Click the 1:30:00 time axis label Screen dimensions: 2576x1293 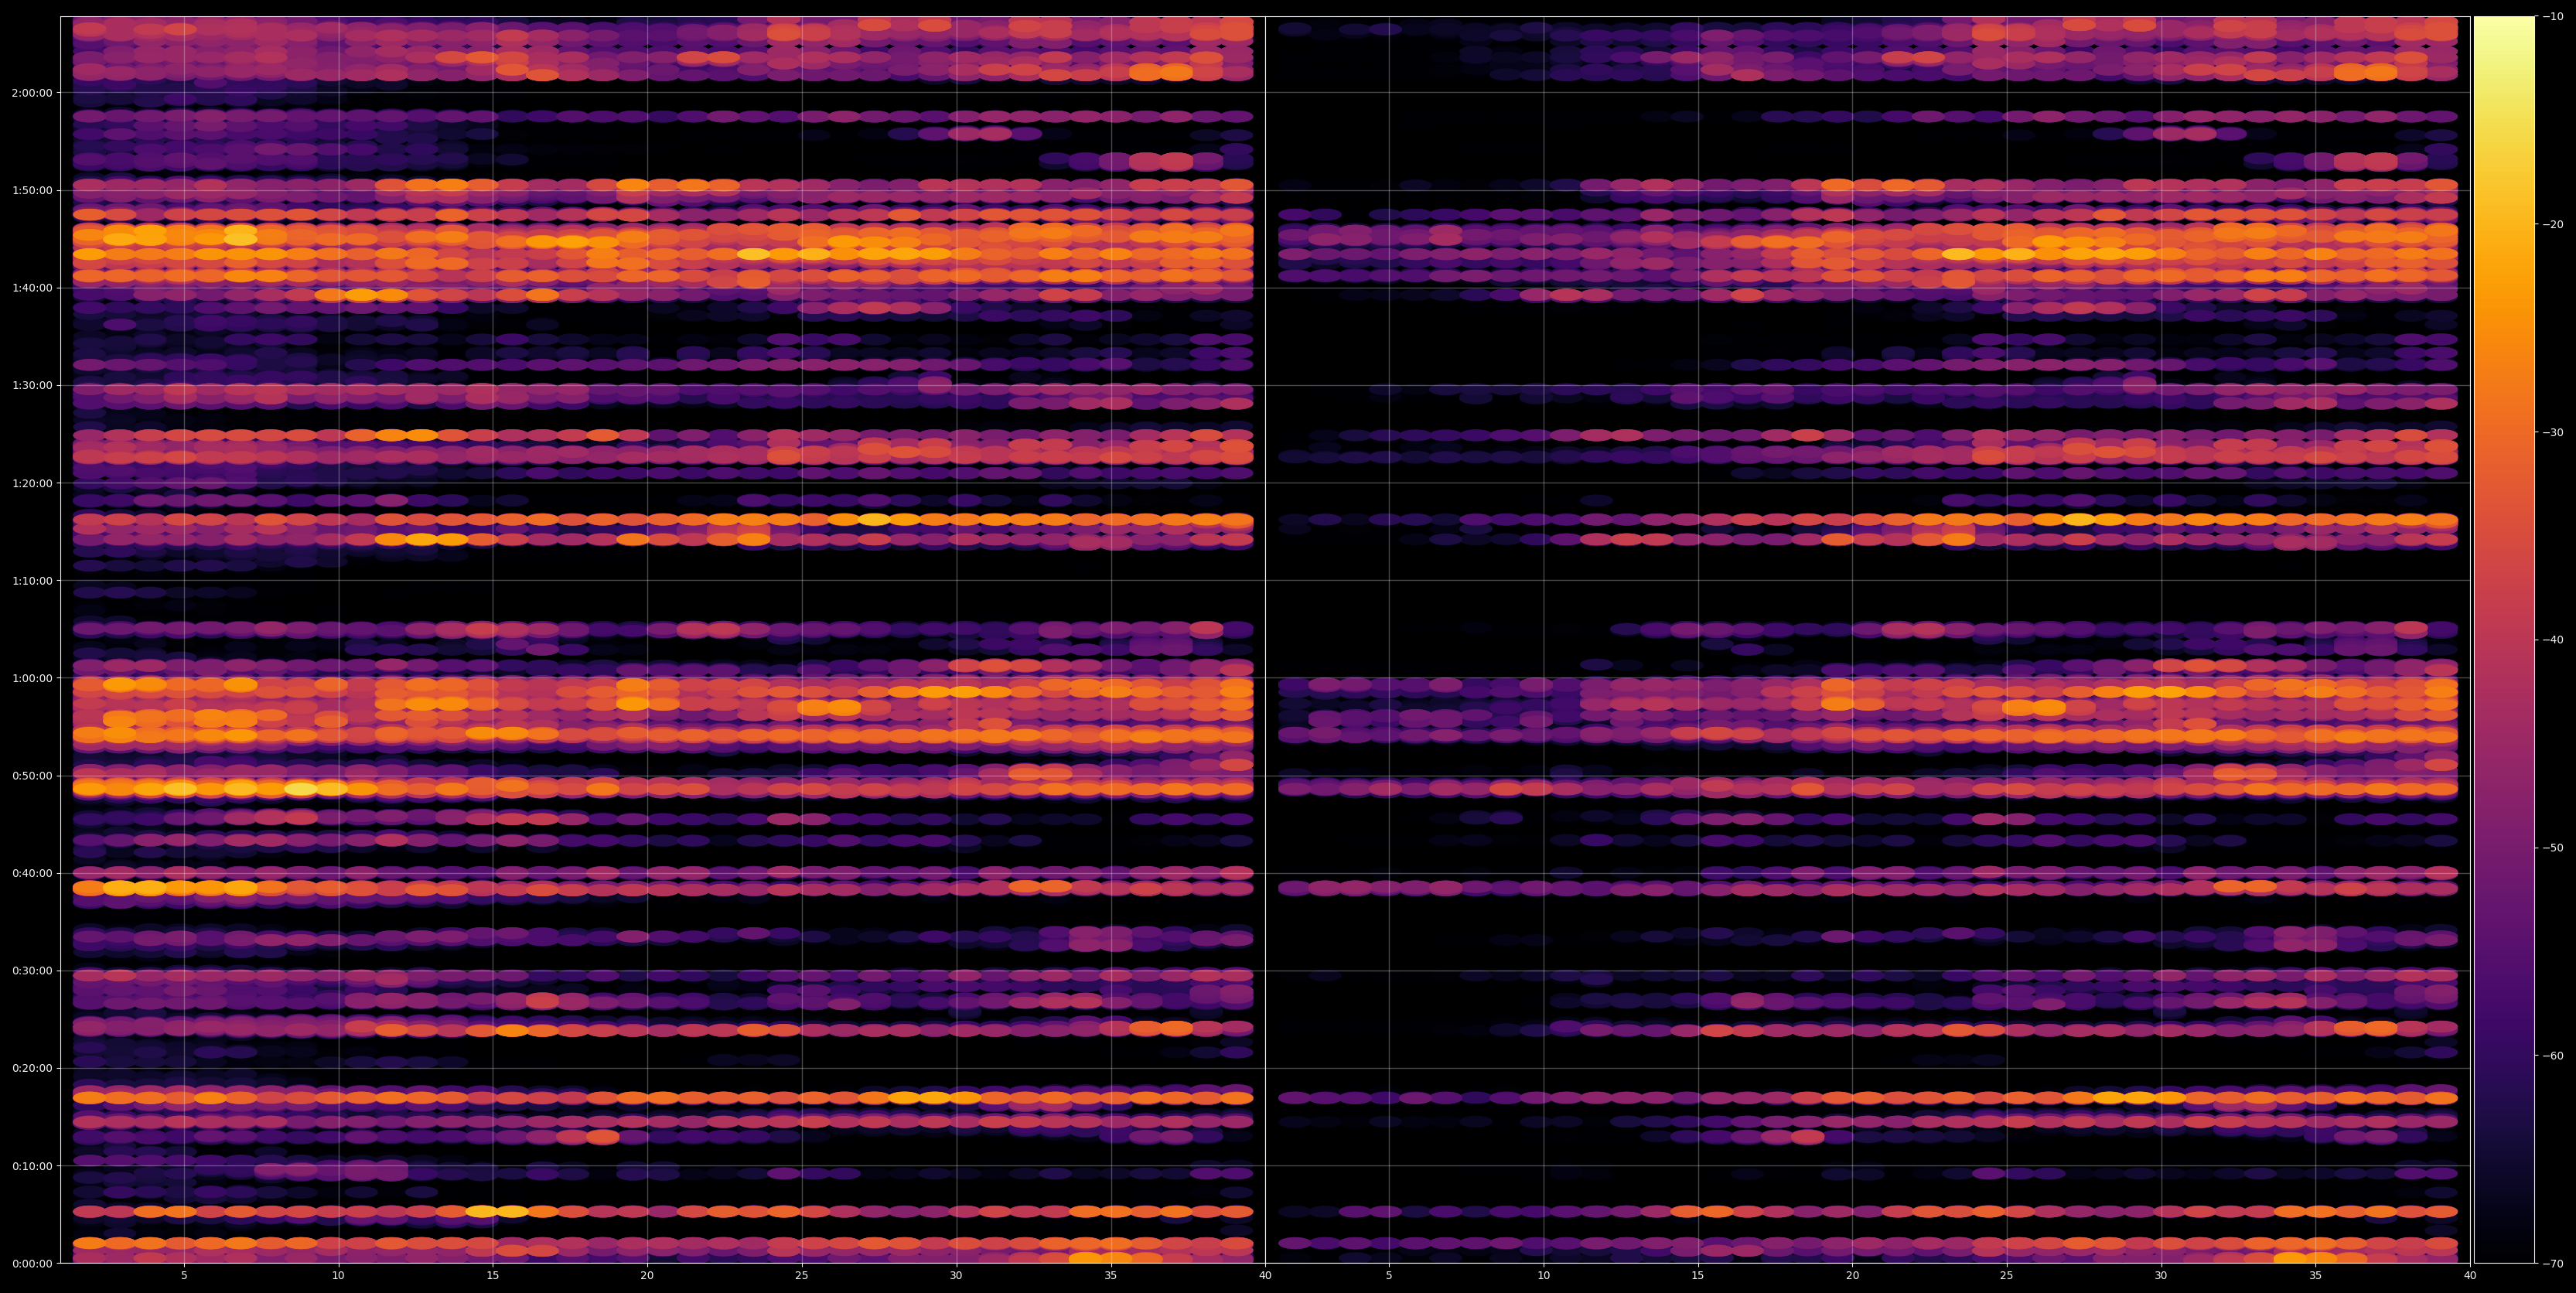coord(32,386)
